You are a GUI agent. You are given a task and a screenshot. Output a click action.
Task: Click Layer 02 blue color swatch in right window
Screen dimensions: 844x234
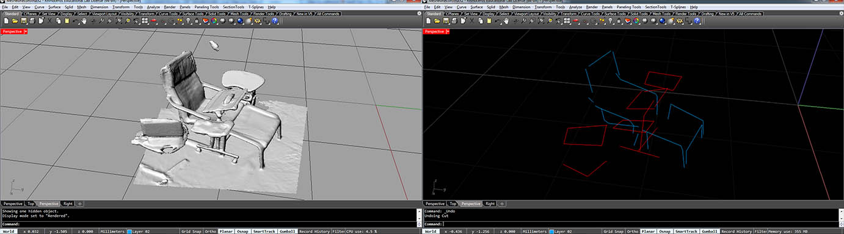point(551,231)
